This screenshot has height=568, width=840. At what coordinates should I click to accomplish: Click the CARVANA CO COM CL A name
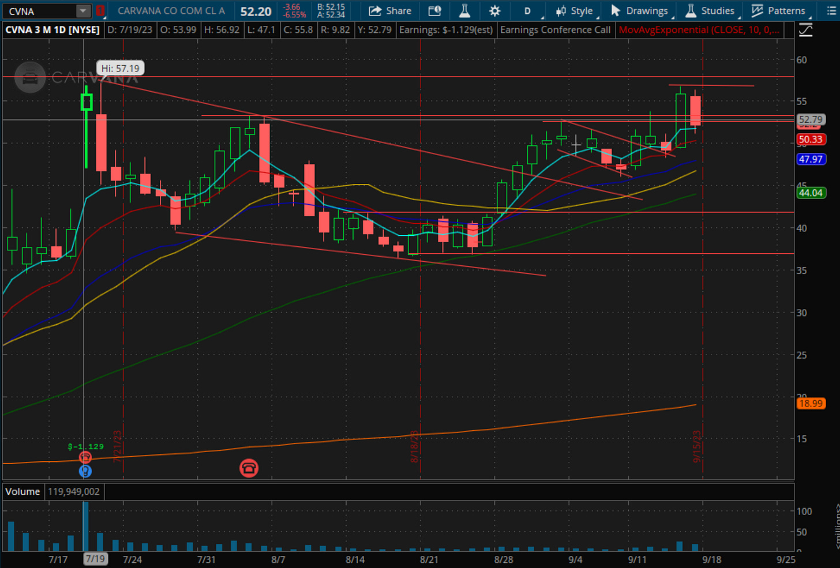click(171, 11)
